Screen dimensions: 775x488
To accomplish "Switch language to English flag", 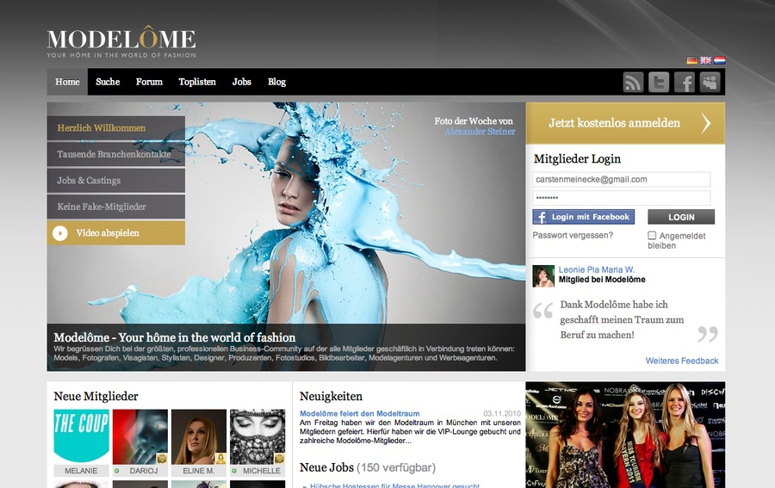I will point(706,60).
